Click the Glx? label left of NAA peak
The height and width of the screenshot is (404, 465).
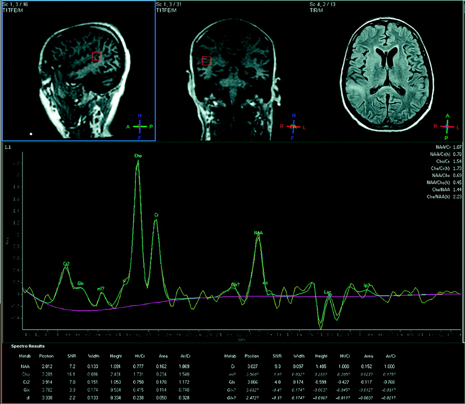pos(235,284)
